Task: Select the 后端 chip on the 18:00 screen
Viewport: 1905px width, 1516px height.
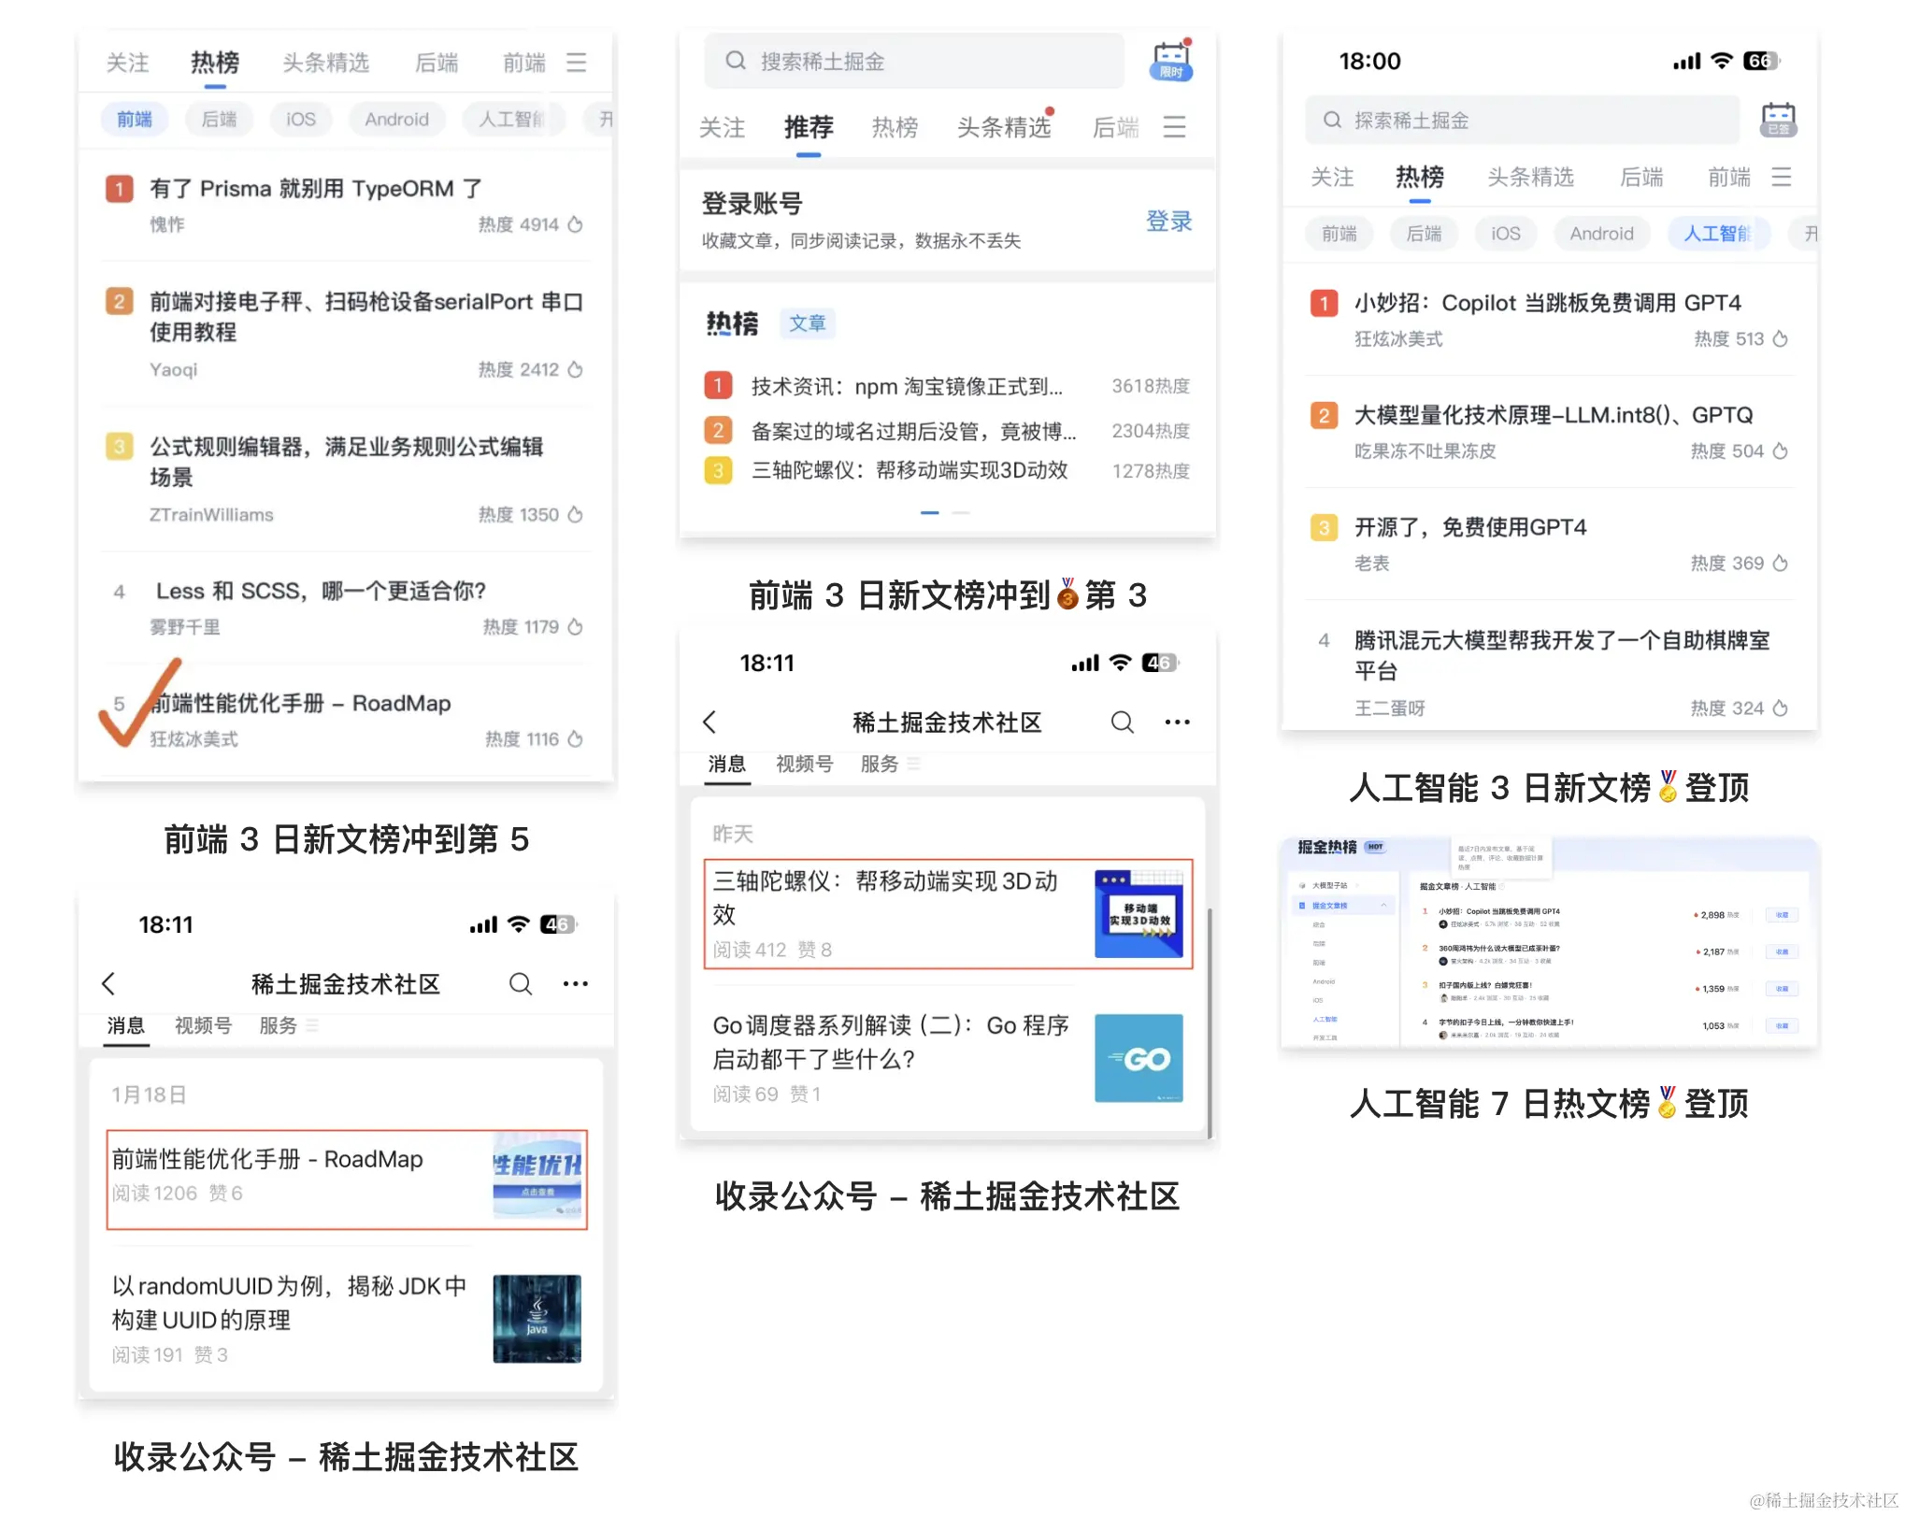Action: tap(1425, 234)
